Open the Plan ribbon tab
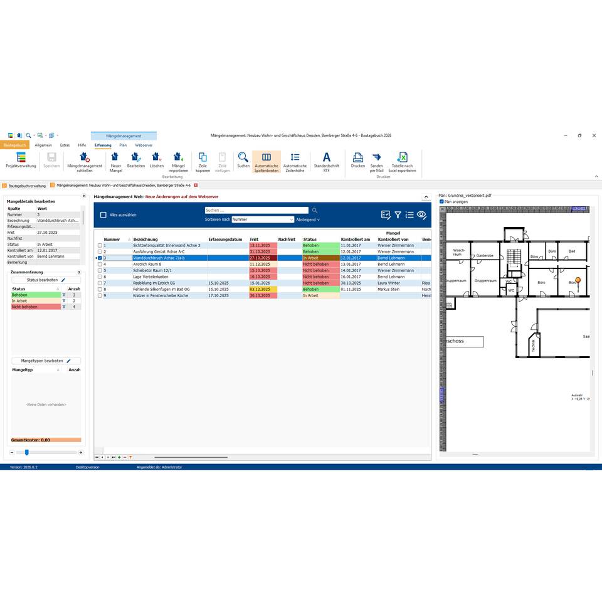The width and height of the screenshot is (602, 602). click(123, 145)
